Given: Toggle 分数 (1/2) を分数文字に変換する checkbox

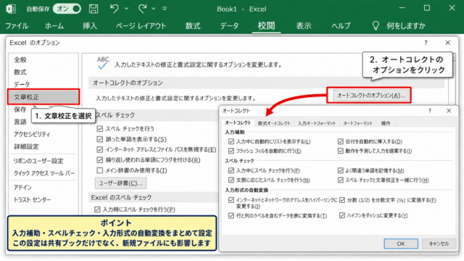Looking at the screenshot, I should point(342,200).
